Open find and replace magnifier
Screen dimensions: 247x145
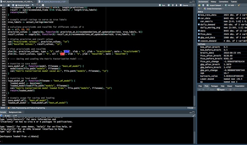click(x=33, y=5)
